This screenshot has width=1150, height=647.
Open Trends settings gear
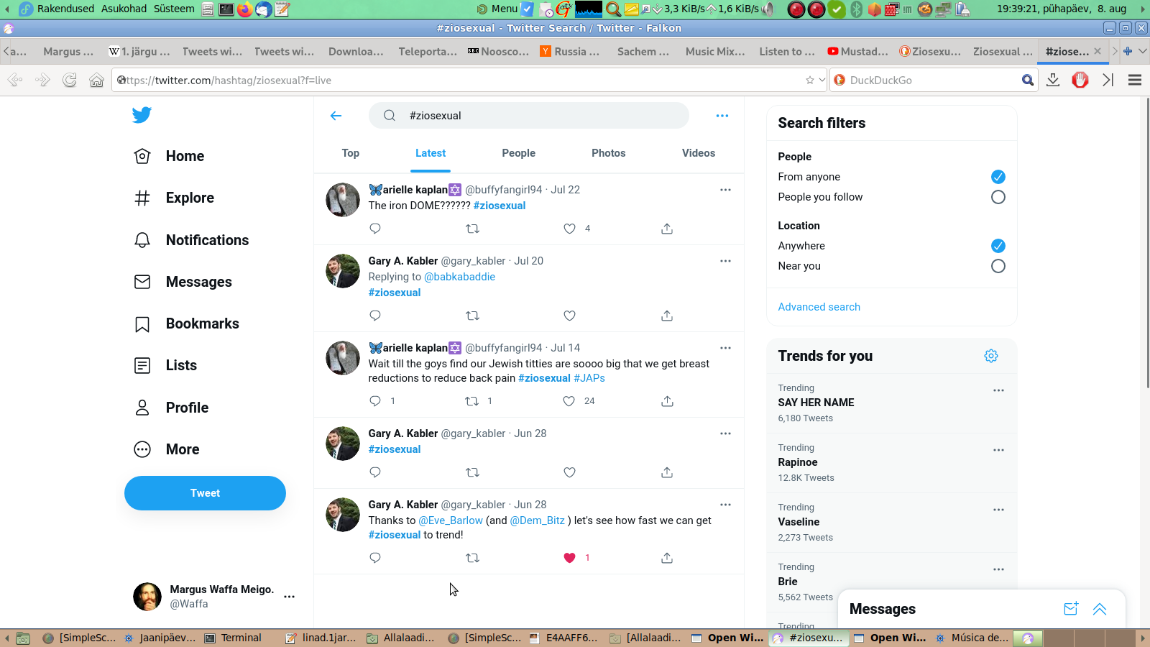click(x=991, y=356)
